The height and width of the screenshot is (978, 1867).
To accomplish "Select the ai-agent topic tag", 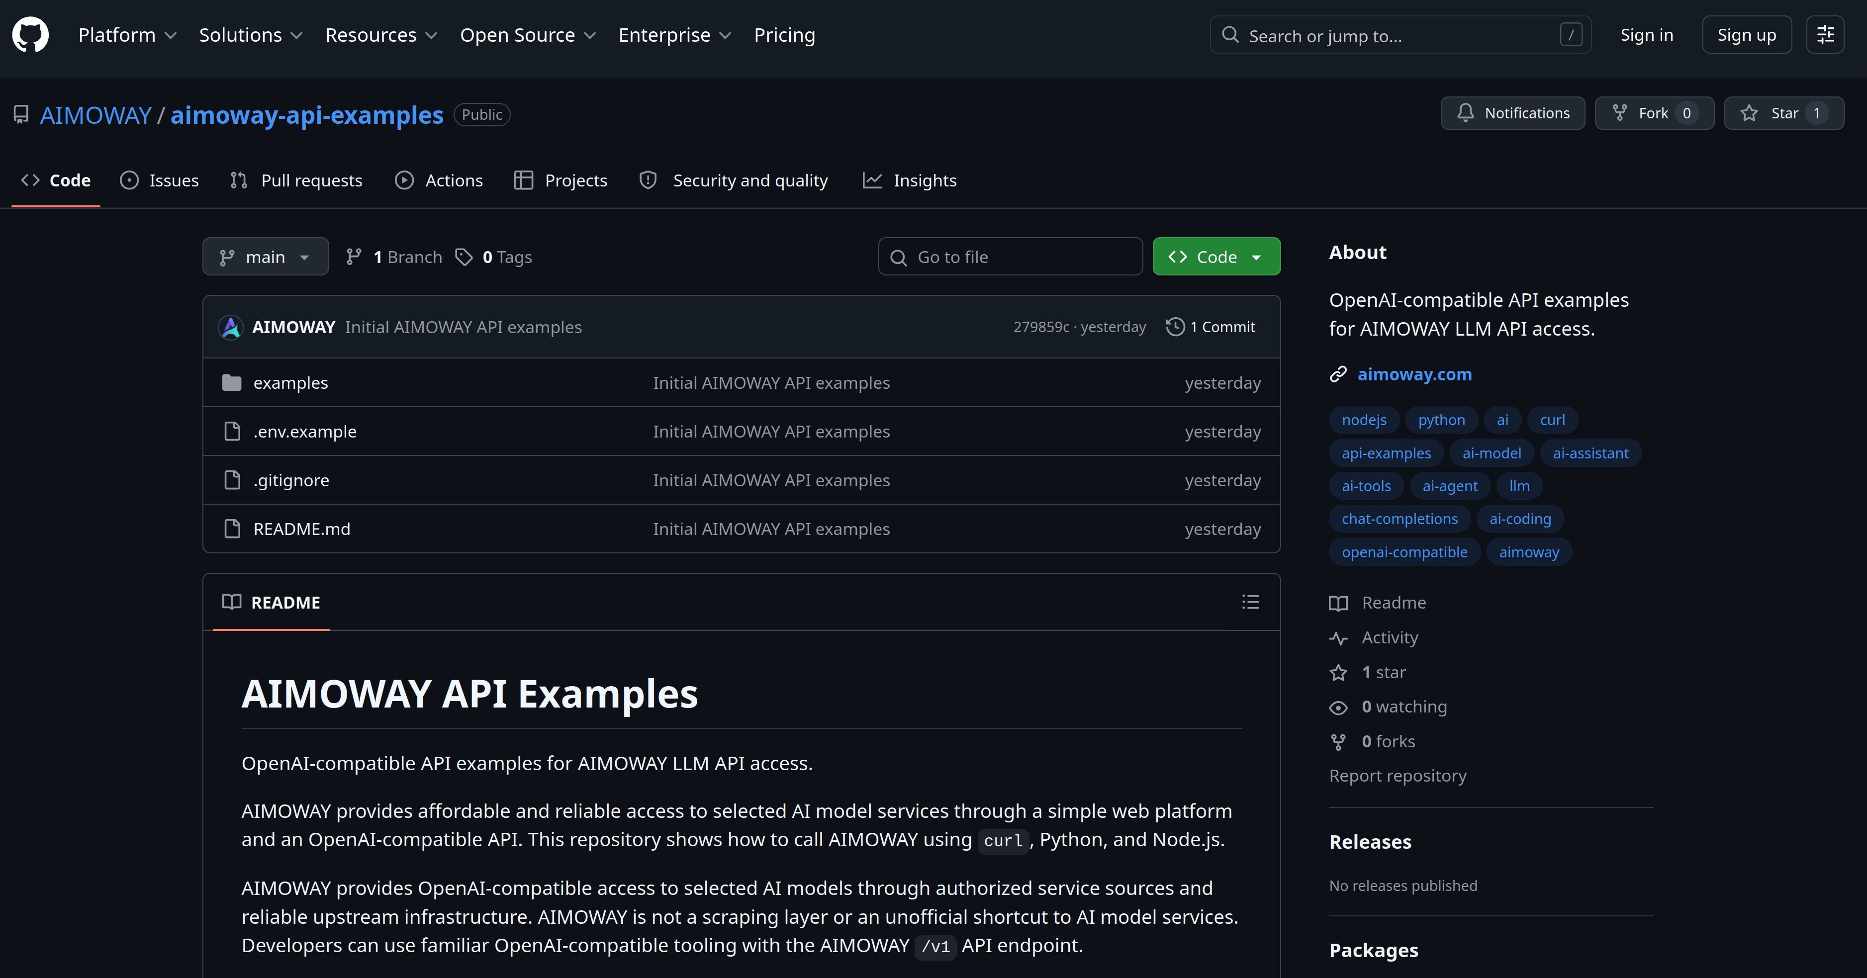I will [1450, 486].
